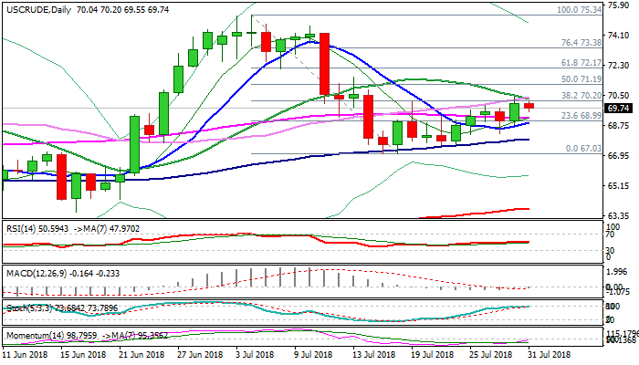The image size is (639, 365).
Task: Select the last red candle beside the price tag
Action: pyautogui.click(x=529, y=107)
